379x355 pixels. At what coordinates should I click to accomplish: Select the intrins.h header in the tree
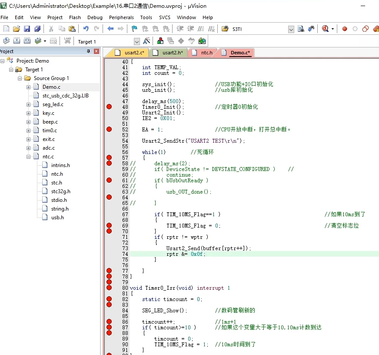tap(60, 165)
